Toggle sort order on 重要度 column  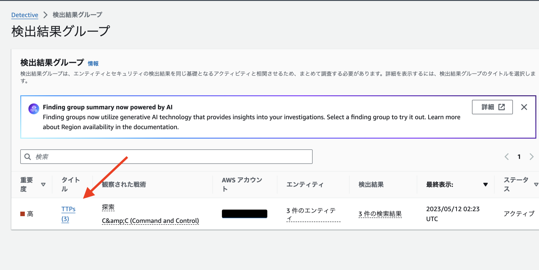44,185
